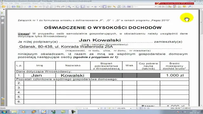This screenshot has height=114, width=203.
Task: Click the '1.000 zl' income cell
Action: [x=174, y=75]
